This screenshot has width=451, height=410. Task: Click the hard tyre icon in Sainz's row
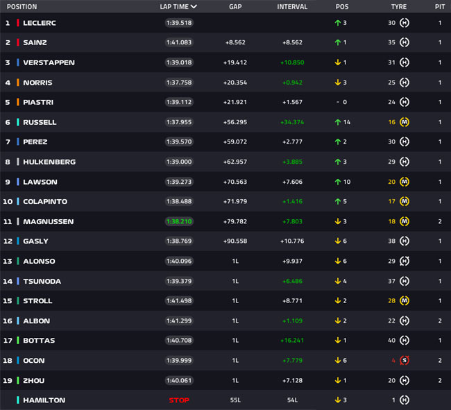click(x=405, y=42)
